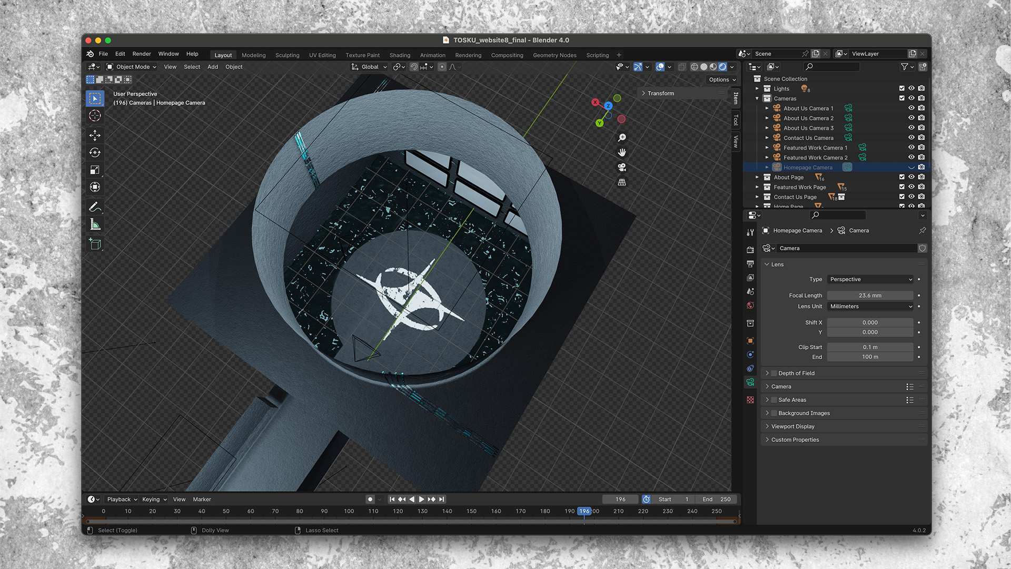Screen dimensions: 1011x569
Task: Select the Annotate pencil tool
Action: (x=95, y=207)
